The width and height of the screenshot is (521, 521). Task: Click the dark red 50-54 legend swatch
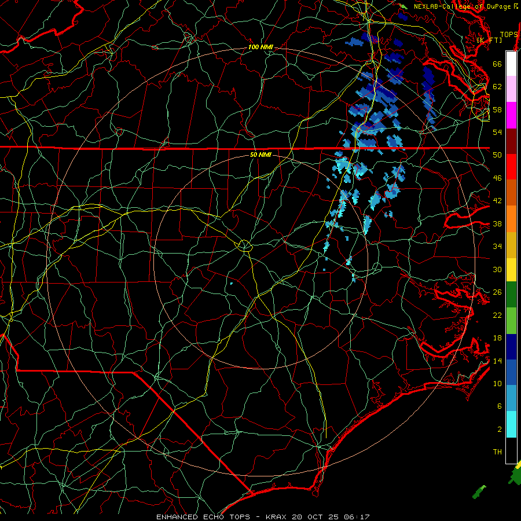(x=511, y=141)
